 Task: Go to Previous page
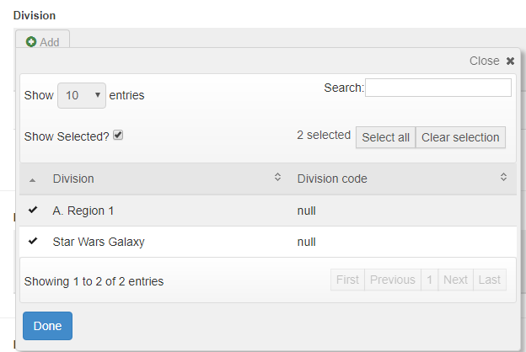coord(392,280)
